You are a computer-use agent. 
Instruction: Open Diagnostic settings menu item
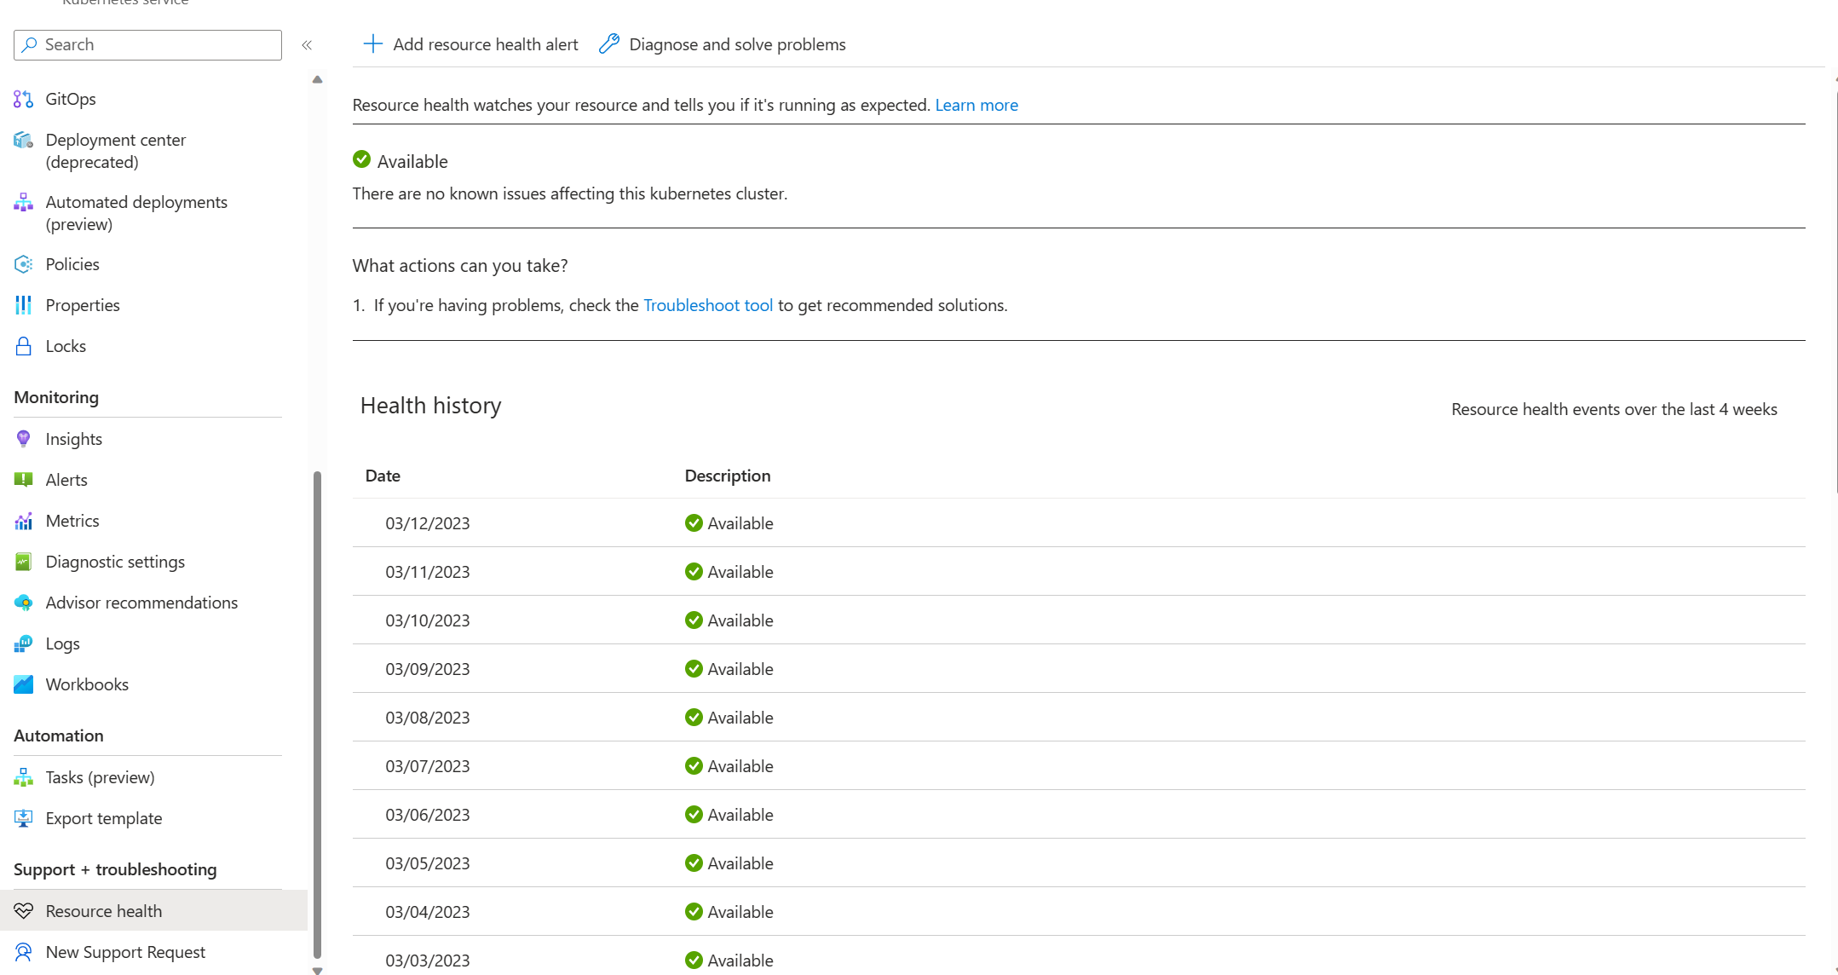[115, 562]
